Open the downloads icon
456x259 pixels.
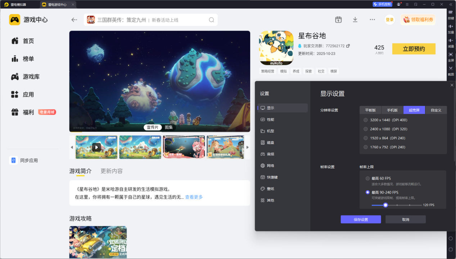(x=355, y=20)
